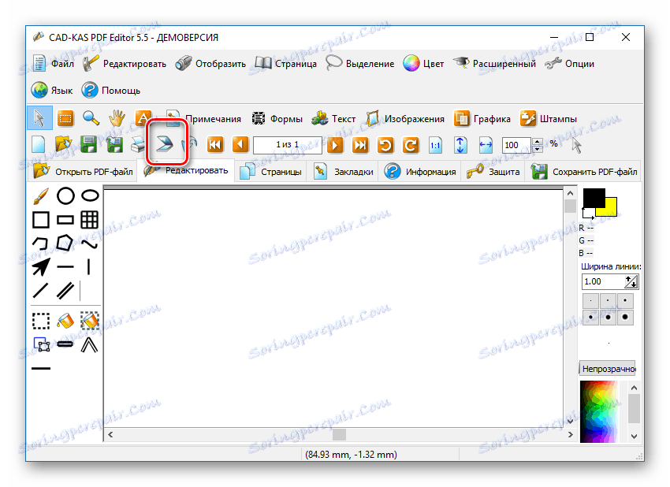Click the Формы toolbar button

277,119
